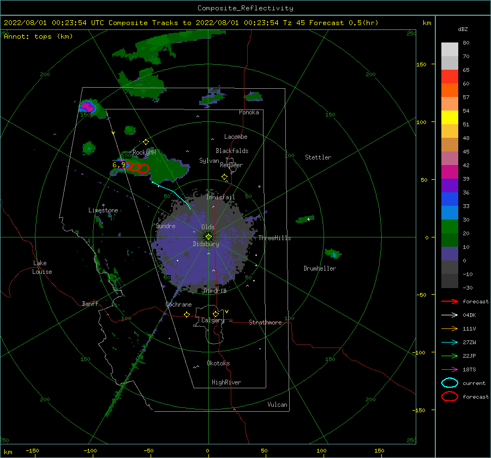
Task: Click the Okotoks label
Action: [218, 363]
